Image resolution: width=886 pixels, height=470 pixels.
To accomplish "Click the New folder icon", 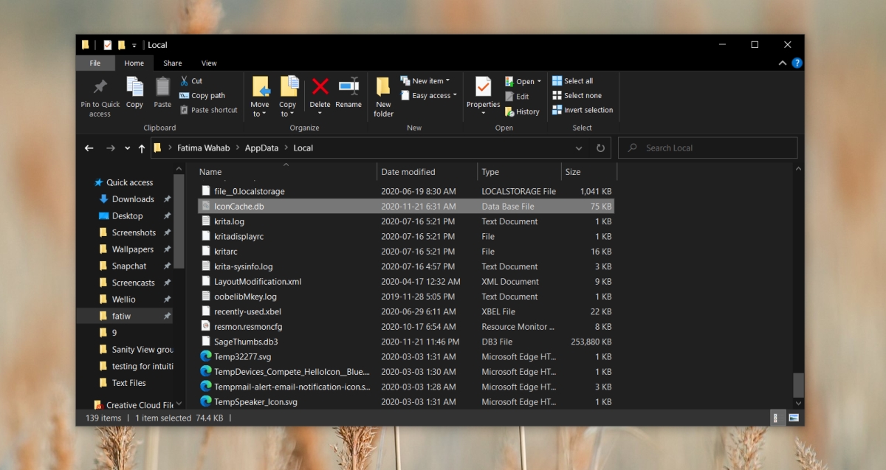I will tap(383, 86).
